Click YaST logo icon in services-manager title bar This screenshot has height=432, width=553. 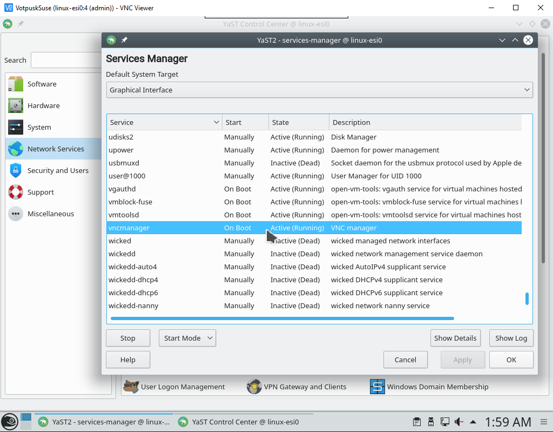tap(111, 40)
